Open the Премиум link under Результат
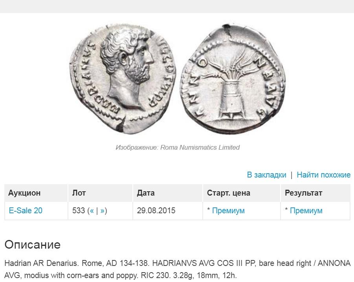The height and width of the screenshot is (282, 354). point(306,211)
